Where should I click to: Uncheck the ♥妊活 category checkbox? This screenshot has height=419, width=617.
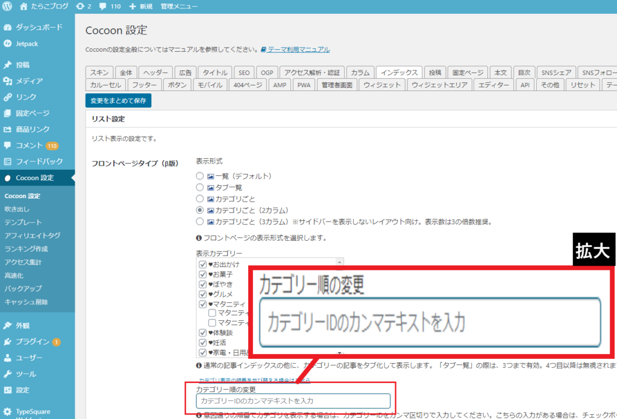click(202, 343)
